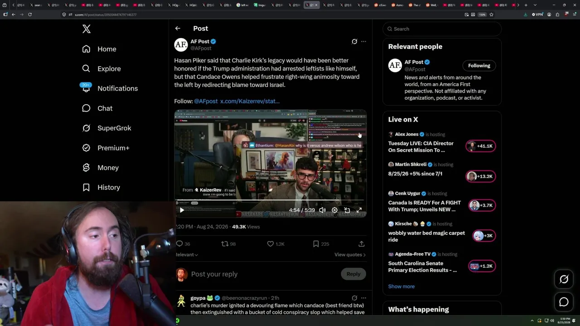
Task: Go back using Post back arrow
Action: [x=178, y=29]
